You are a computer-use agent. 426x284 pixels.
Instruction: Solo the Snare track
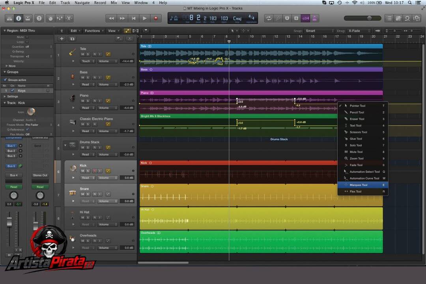click(88, 194)
